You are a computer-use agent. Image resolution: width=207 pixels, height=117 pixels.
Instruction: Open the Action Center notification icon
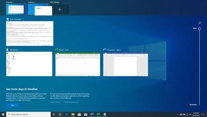coord(203,114)
